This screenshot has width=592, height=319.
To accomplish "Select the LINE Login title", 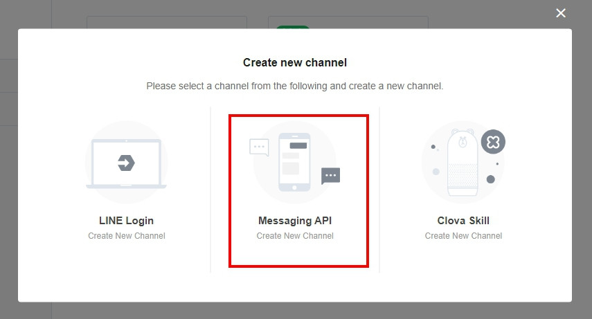I will pos(126,221).
